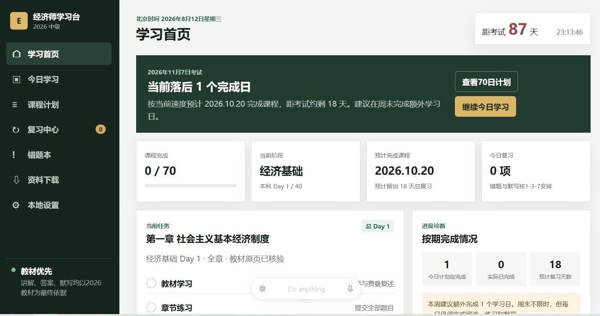Open 本地设置 in the sidebar
Viewport: 600px width, 316px height.
tap(59, 205)
